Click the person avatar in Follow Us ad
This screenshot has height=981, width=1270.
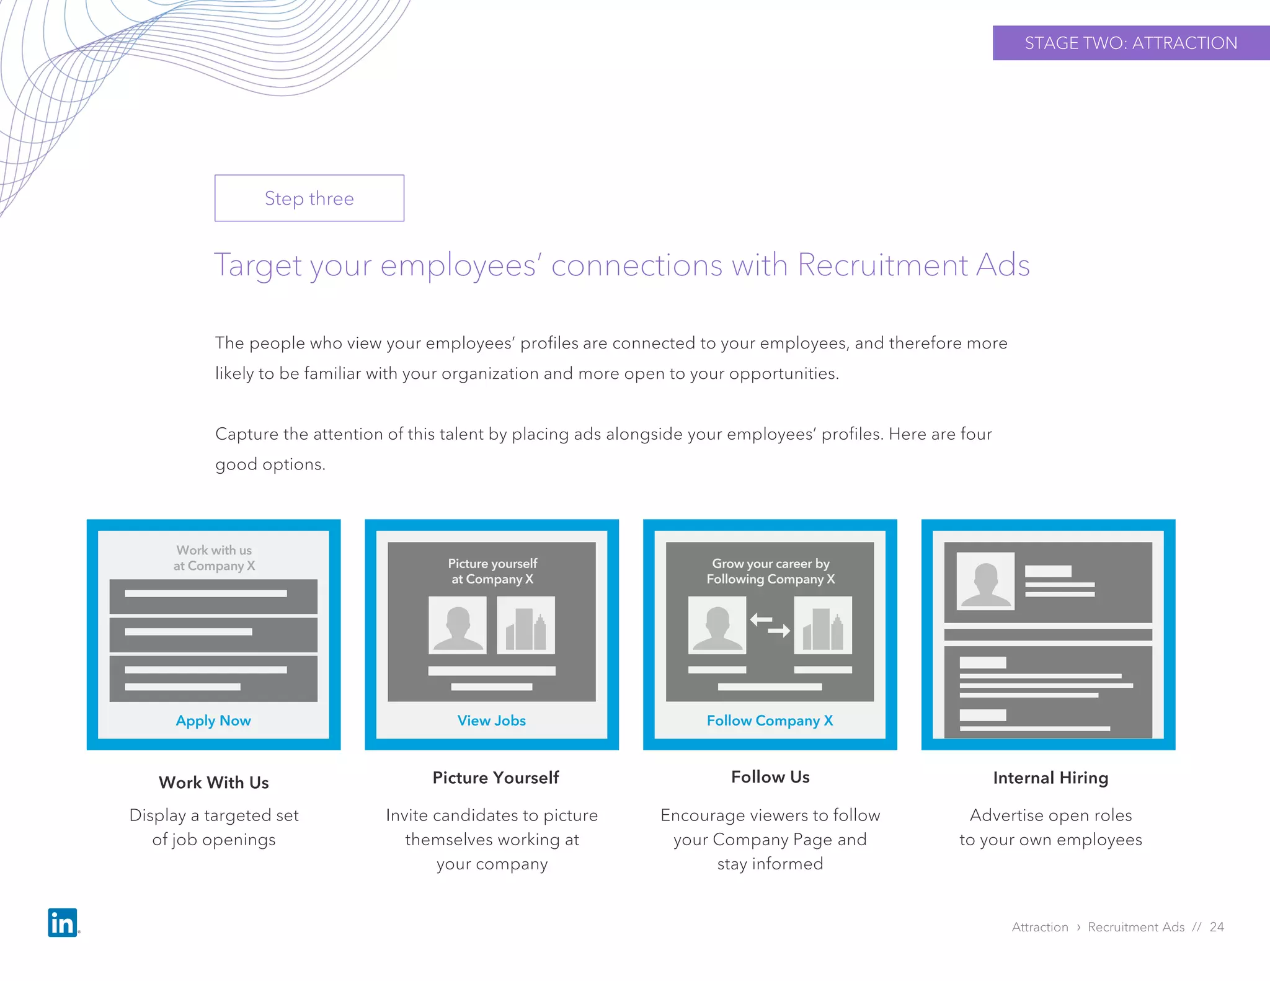coord(717,625)
